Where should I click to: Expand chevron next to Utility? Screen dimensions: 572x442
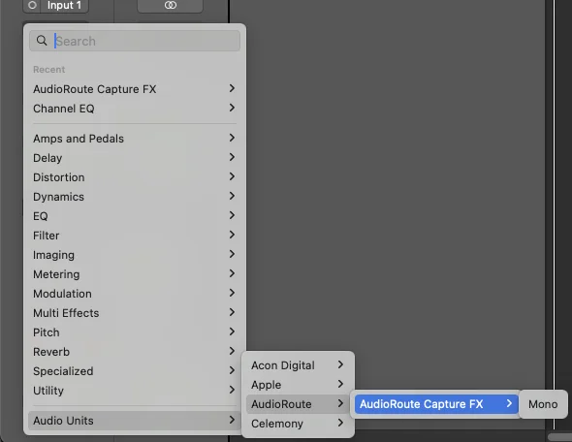click(232, 390)
